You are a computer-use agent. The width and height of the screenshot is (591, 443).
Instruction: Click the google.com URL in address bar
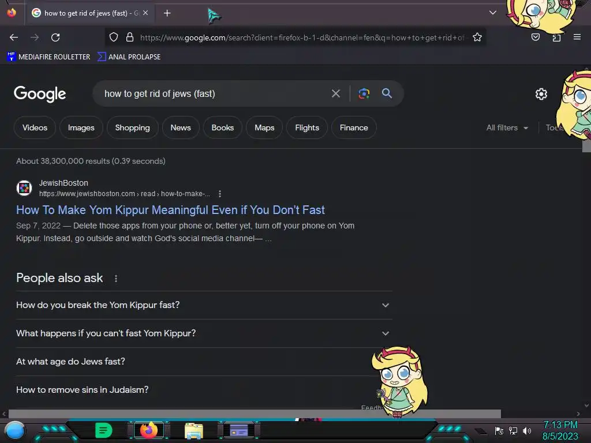[x=301, y=37]
